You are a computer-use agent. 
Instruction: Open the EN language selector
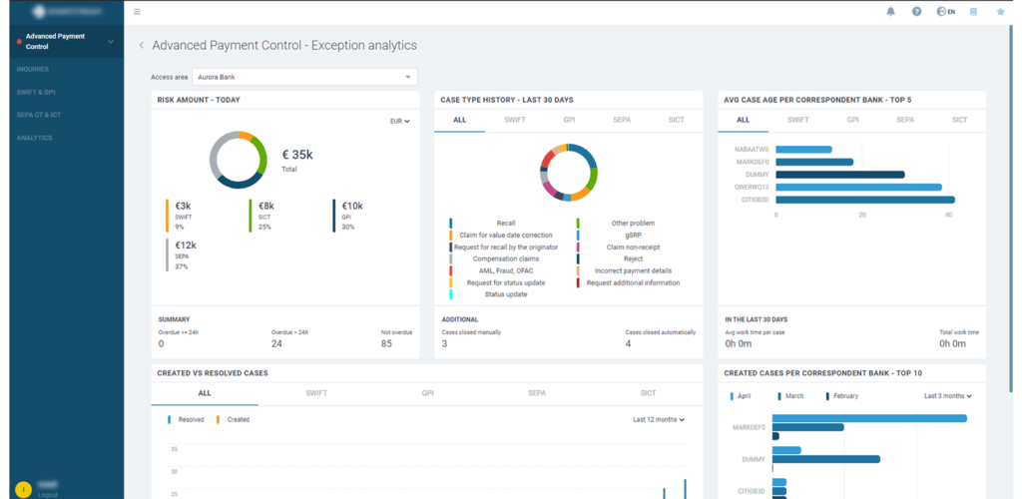945,12
